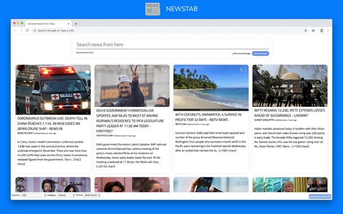Click the NEWSTAB title text in banner
The height and width of the screenshot is (214, 343).
(182, 9)
